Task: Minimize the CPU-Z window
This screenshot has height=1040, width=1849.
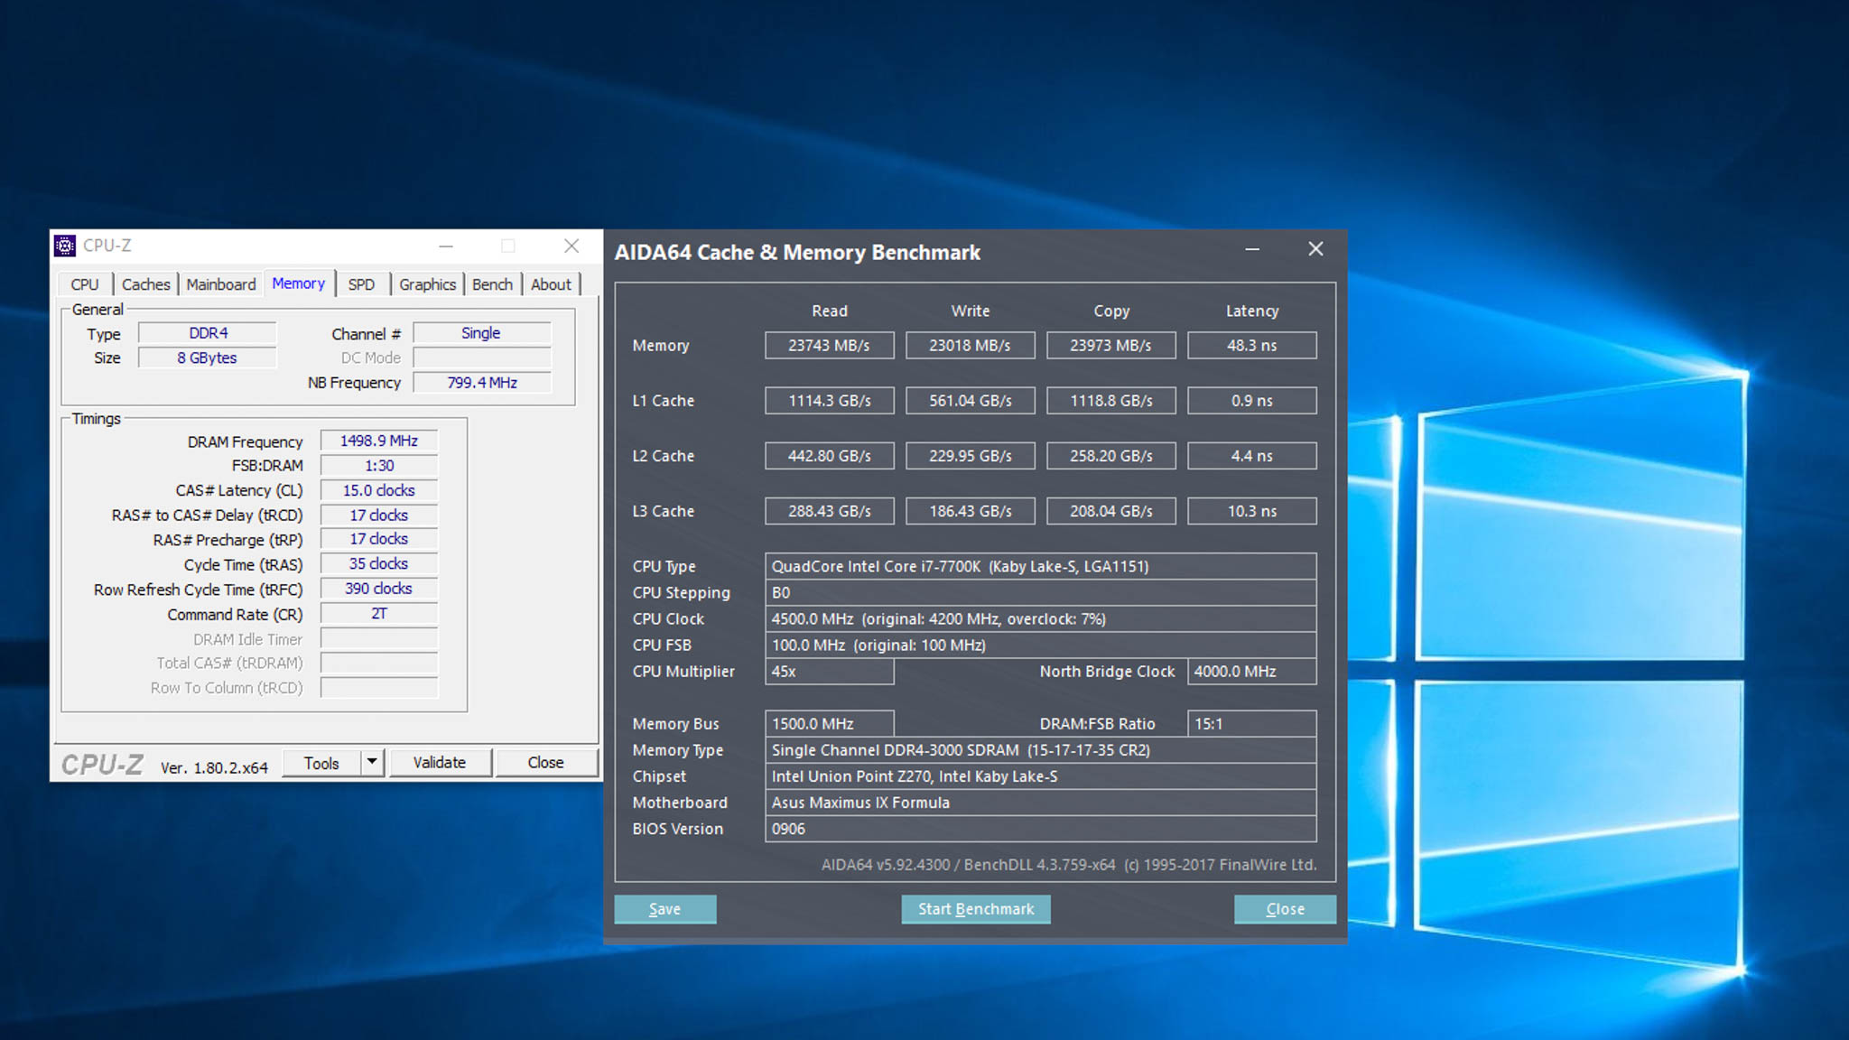Action: [x=446, y=246]
